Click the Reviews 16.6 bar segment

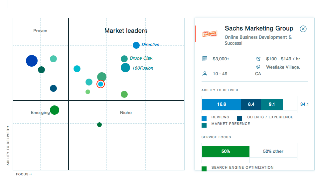coord(221,104)
